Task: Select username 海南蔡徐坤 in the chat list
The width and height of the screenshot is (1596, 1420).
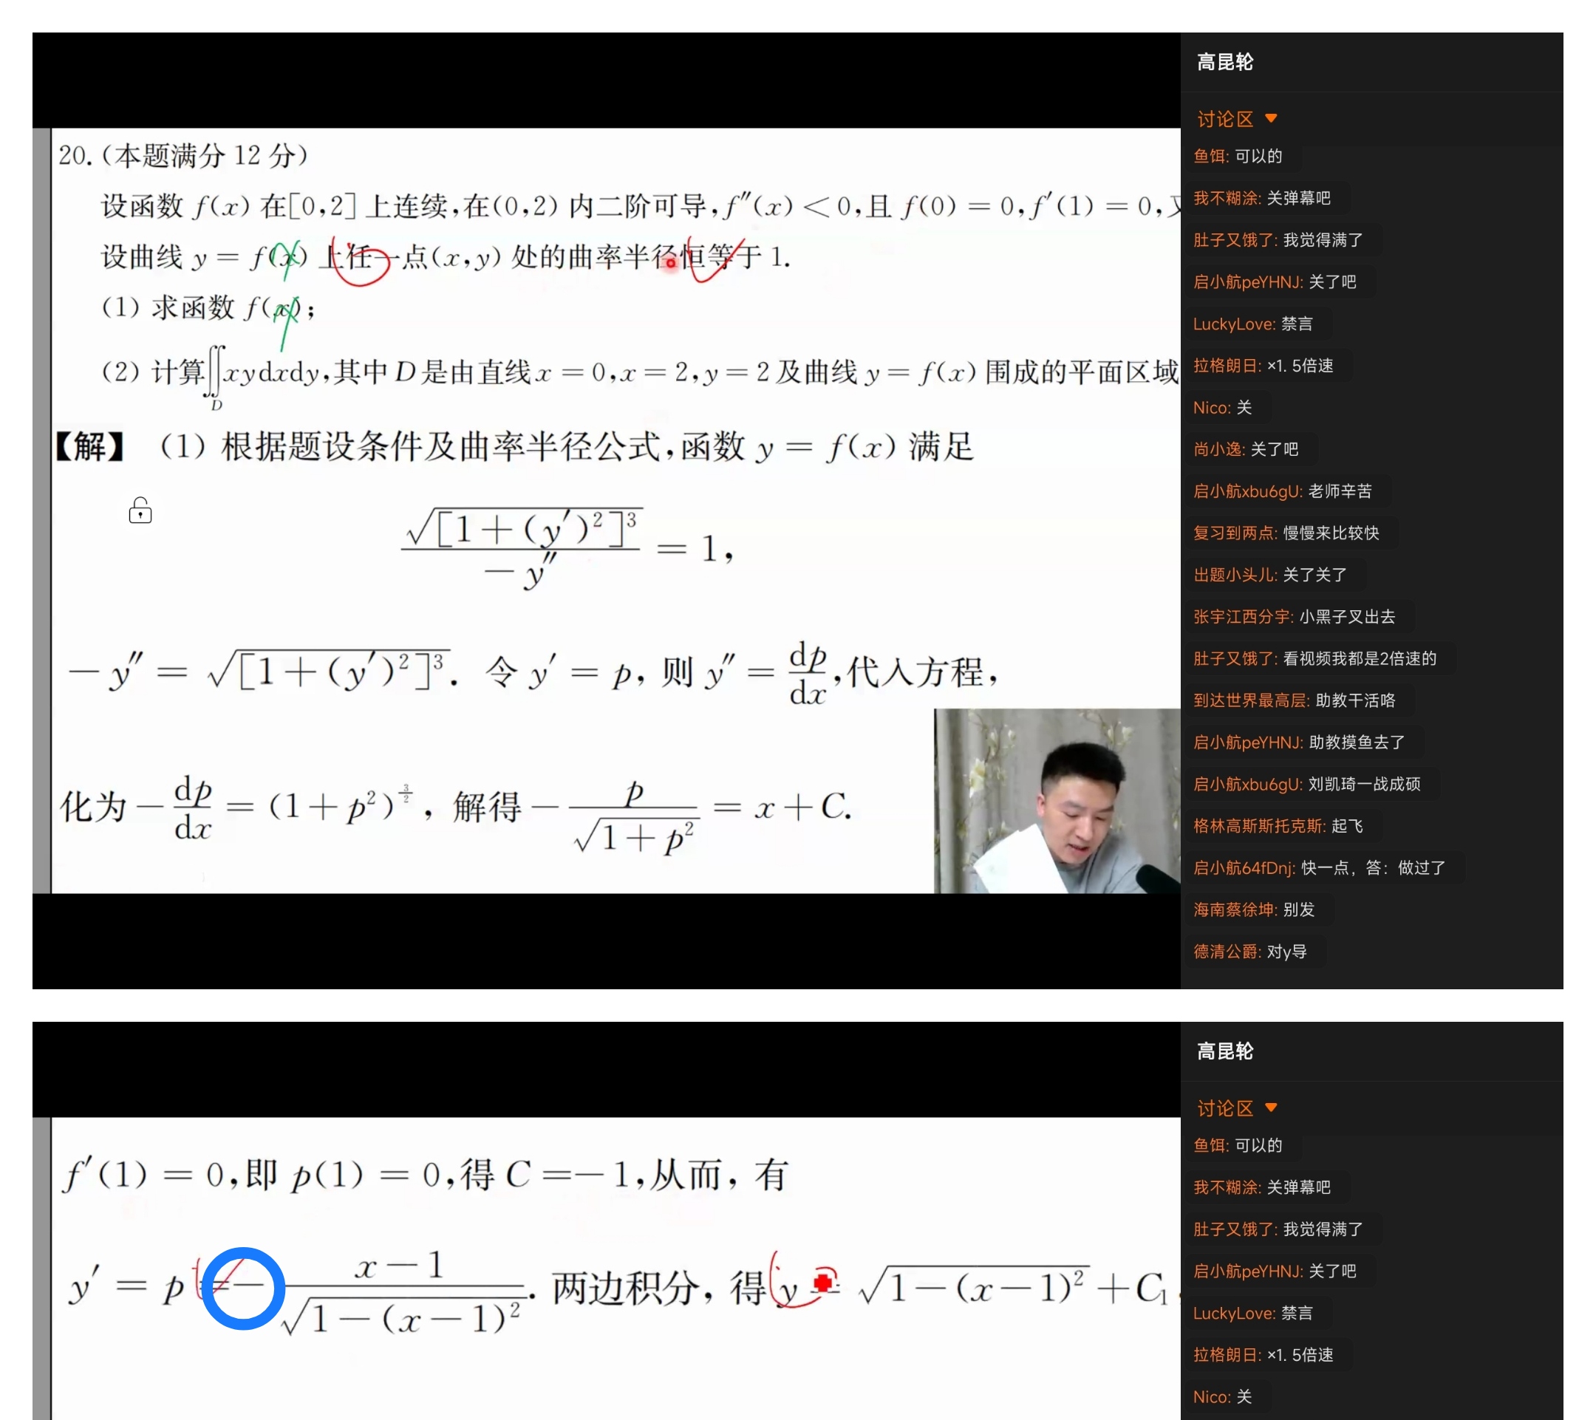Action: (x=1235, y=909)
